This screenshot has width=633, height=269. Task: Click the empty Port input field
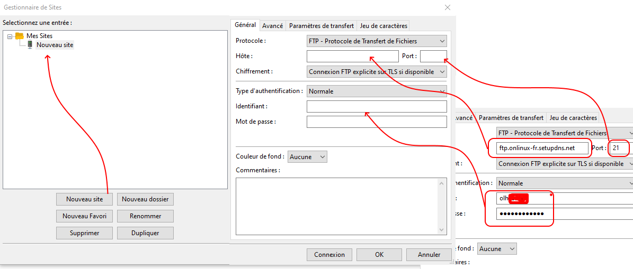pyautogui.click(x=433, y=56)
